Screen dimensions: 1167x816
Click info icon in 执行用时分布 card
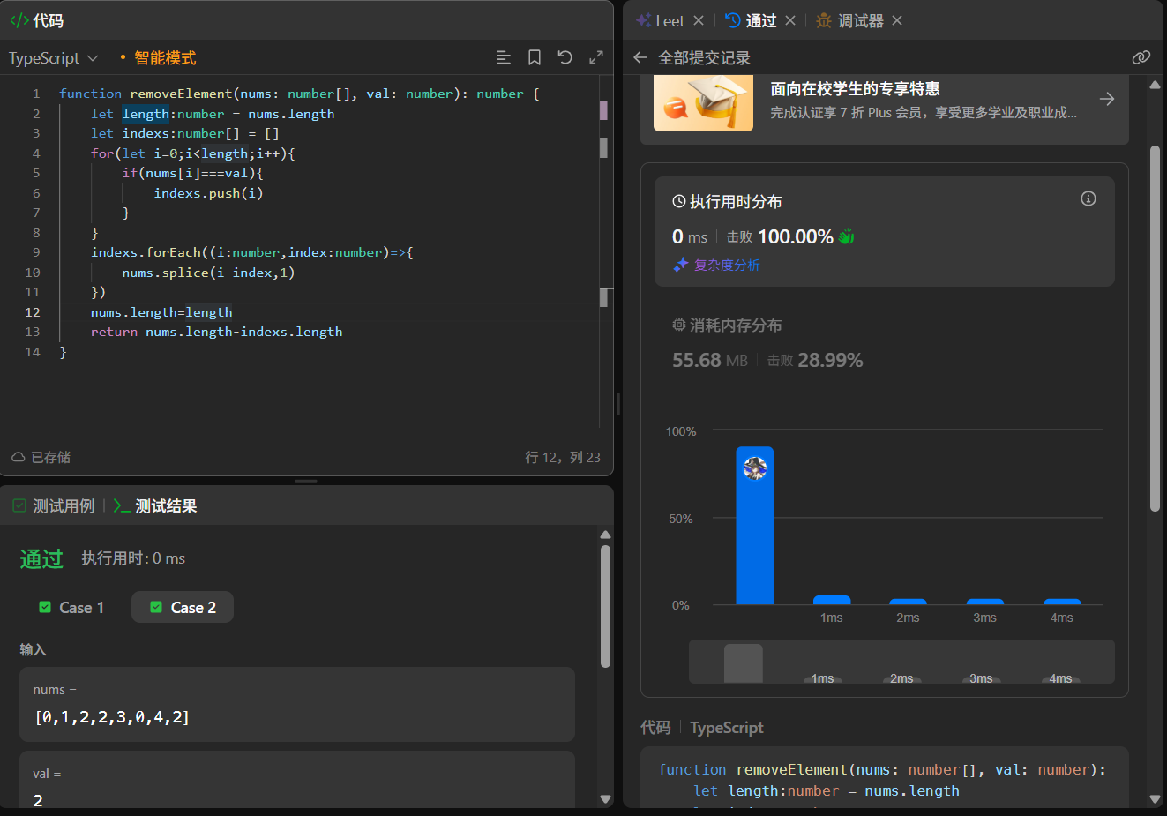(x=1088, y=198)
